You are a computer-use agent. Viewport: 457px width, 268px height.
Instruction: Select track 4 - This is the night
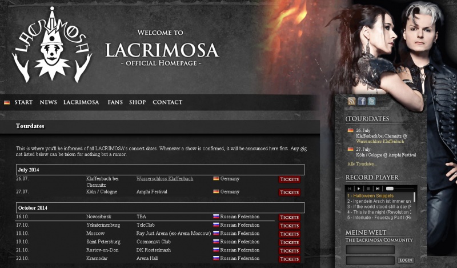click(379, 213)
